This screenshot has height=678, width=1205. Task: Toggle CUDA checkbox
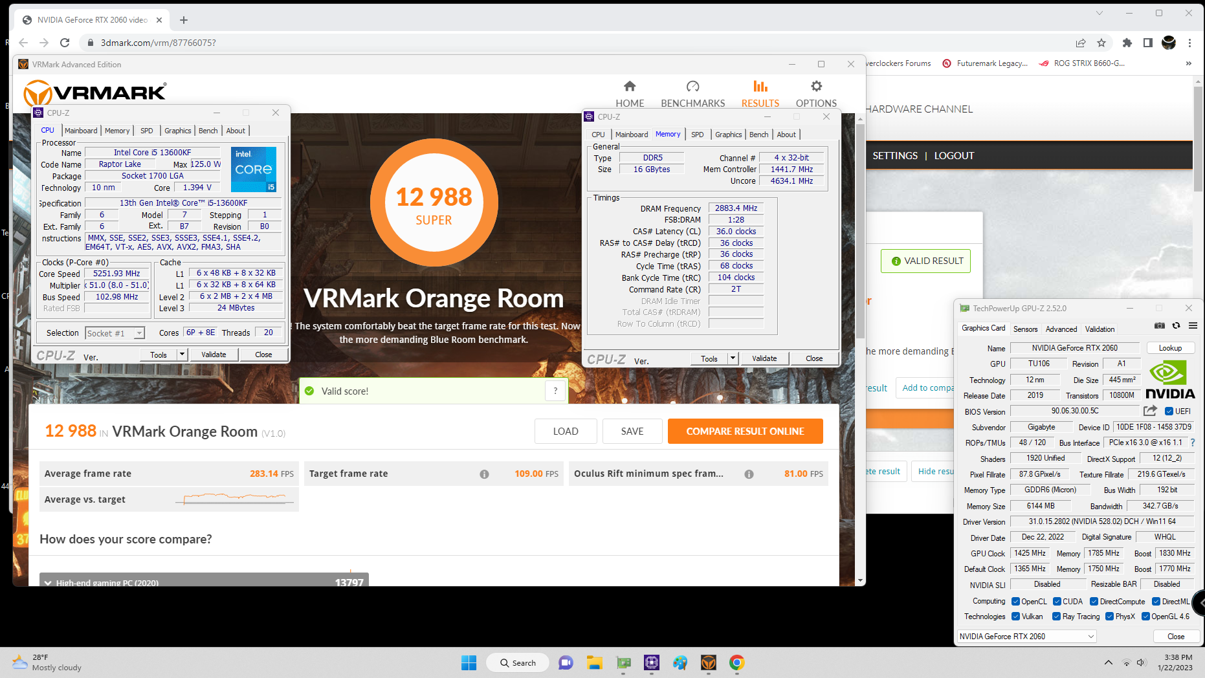(x=1057, y=602)
